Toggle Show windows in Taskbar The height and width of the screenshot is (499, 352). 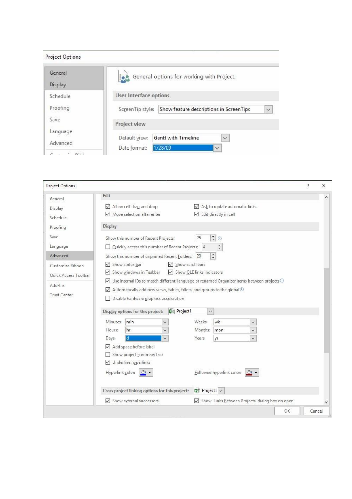point(108,272)
